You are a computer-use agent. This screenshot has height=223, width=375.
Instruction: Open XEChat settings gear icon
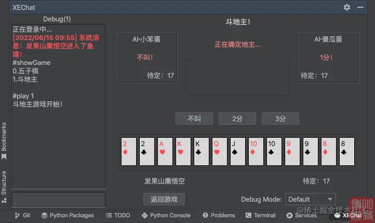click(347, 7)
